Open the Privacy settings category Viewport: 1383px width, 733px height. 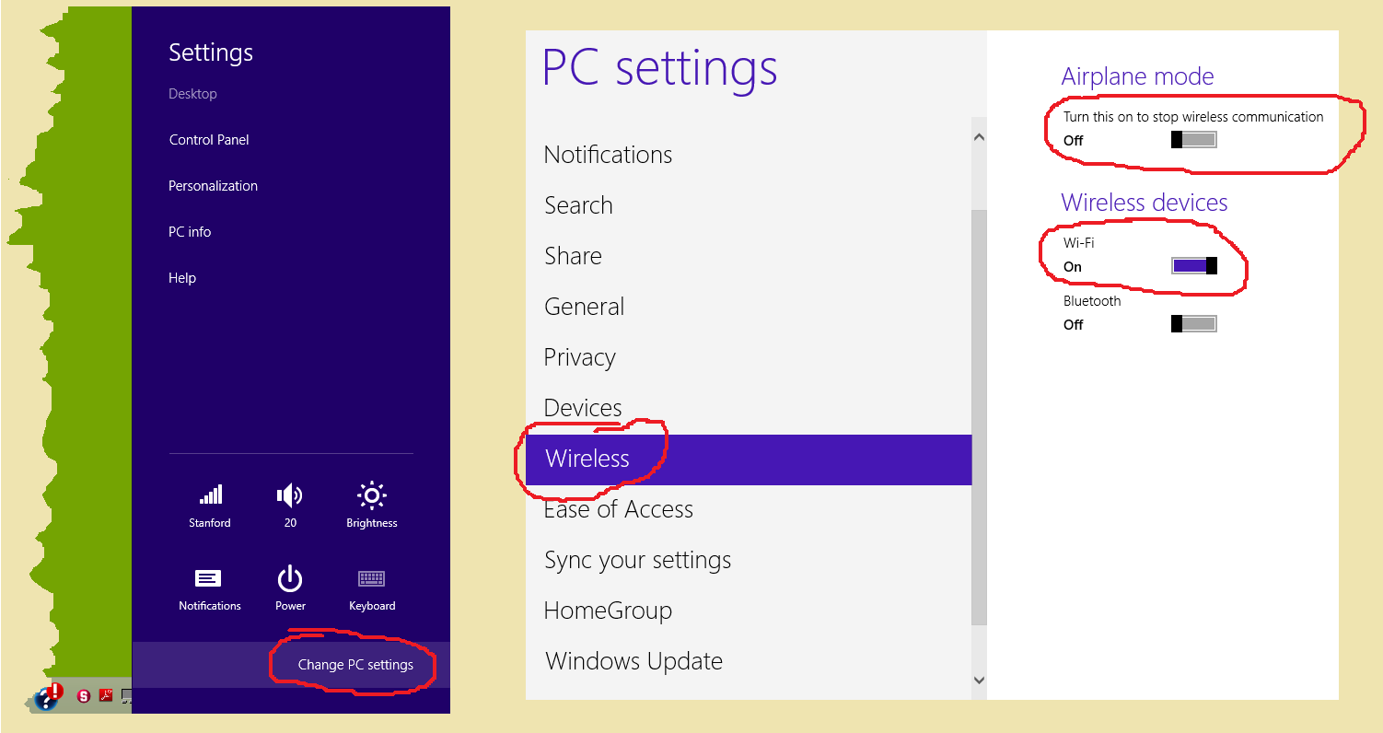pos(579,357)
